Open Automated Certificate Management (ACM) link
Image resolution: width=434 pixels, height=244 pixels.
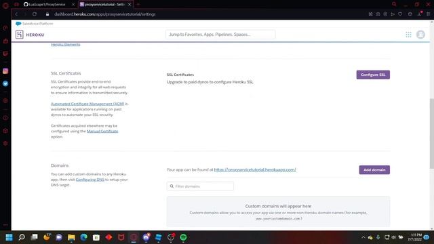(x=87, y=104)
